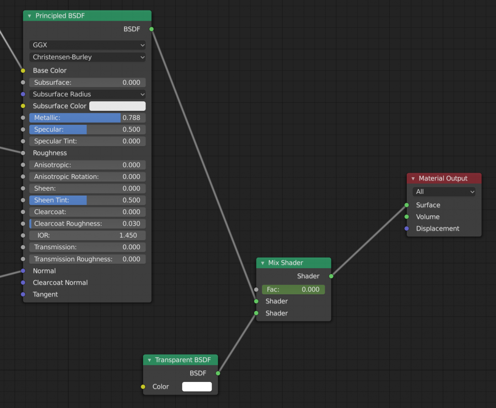Open the Transparent BSDF Color picker
496x408 pixels.
197,387
